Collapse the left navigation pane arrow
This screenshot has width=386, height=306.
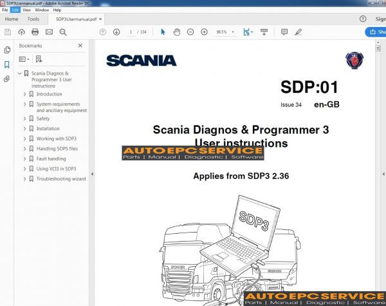[x=92, y=174]
